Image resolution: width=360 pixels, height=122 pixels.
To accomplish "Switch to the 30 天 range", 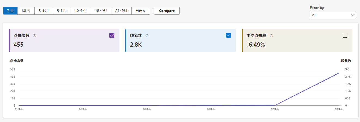I will pos(26,11).
